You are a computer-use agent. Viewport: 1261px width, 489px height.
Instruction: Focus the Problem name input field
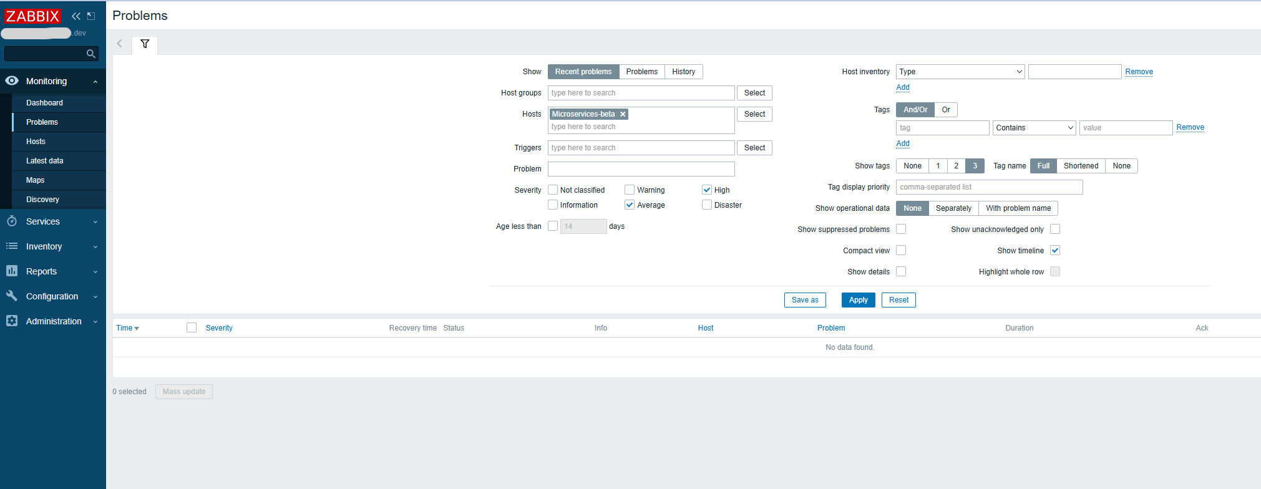click(x=641, y=169)
